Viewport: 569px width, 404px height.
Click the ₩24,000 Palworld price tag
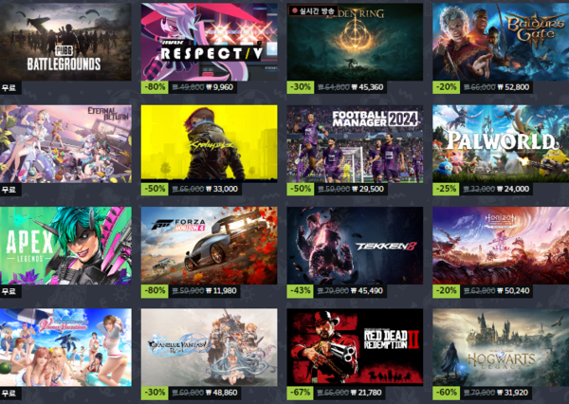coord(513,189)
